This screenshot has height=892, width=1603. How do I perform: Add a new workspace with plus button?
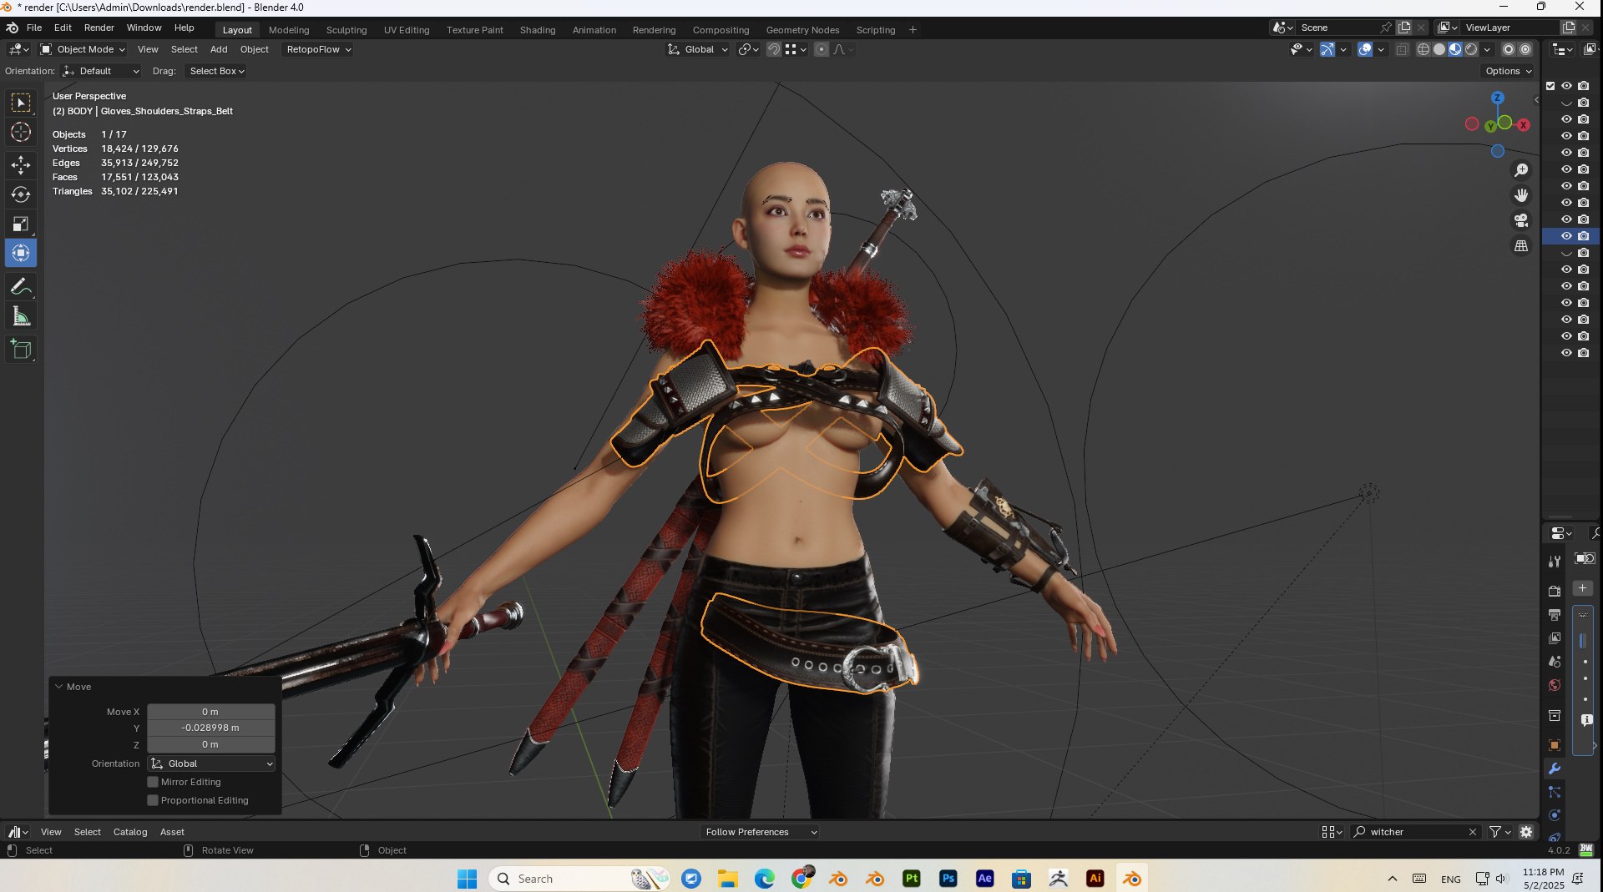(913, 30)
